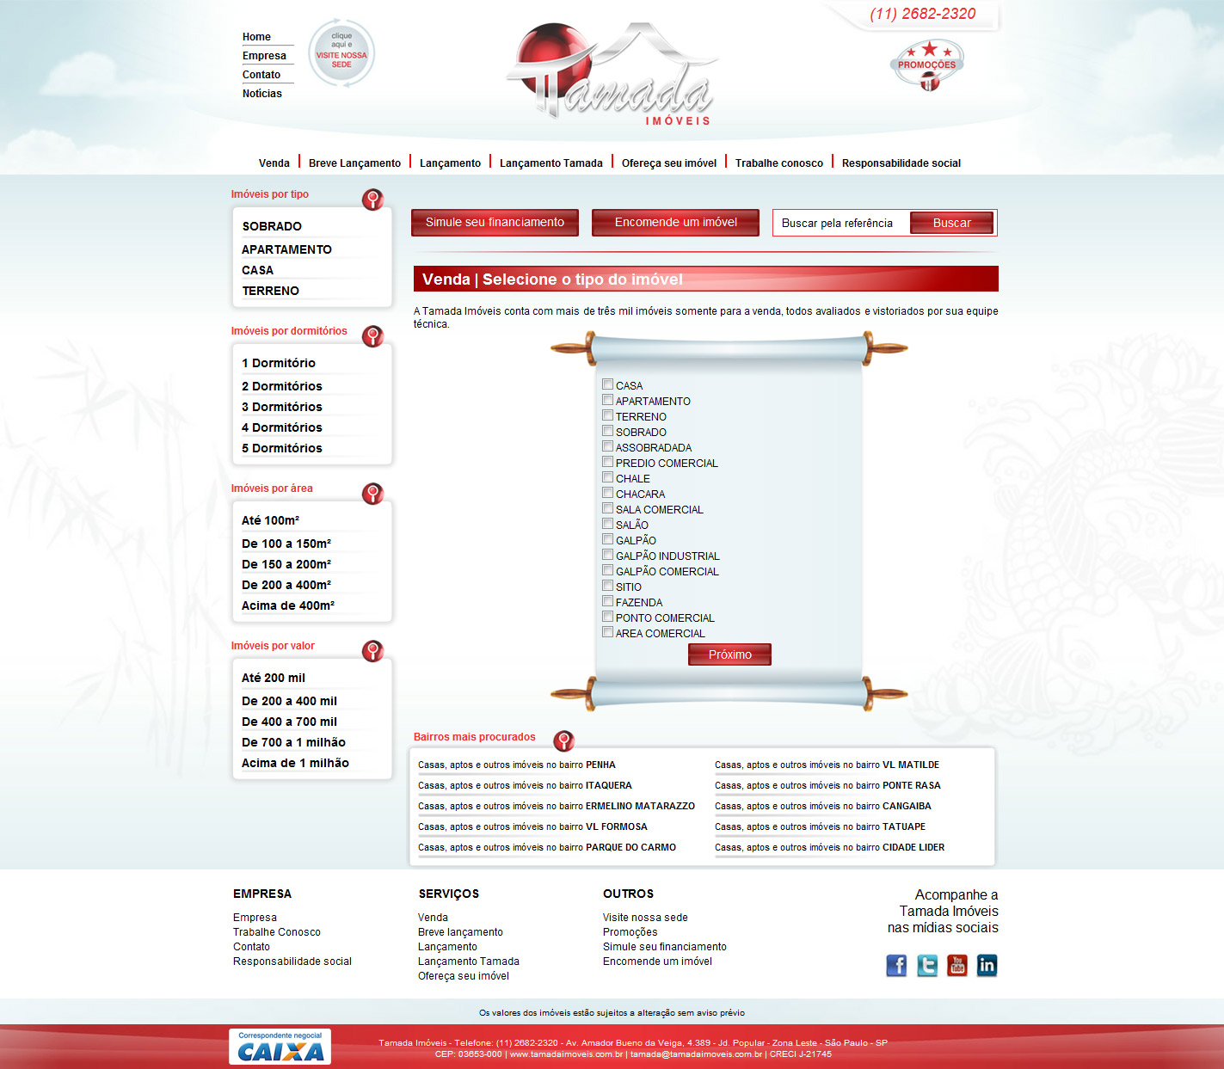1224x1069 pixels.
Task: Go to Home in the top-left menu
Action: [256, 37]
